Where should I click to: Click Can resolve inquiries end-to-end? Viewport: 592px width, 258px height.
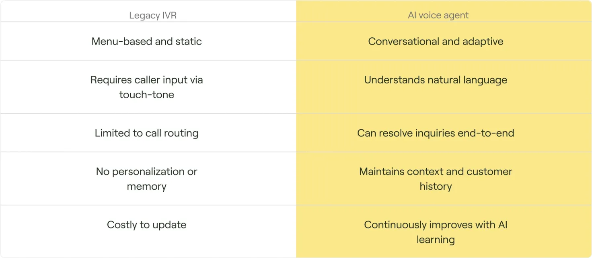pos(436,133)
